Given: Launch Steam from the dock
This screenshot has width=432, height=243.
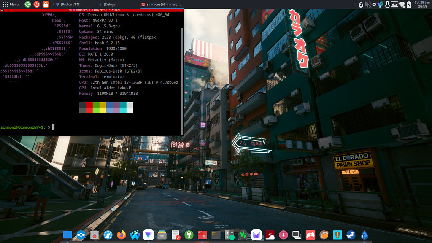Looking at the screenshot, I should click(351, 235).
